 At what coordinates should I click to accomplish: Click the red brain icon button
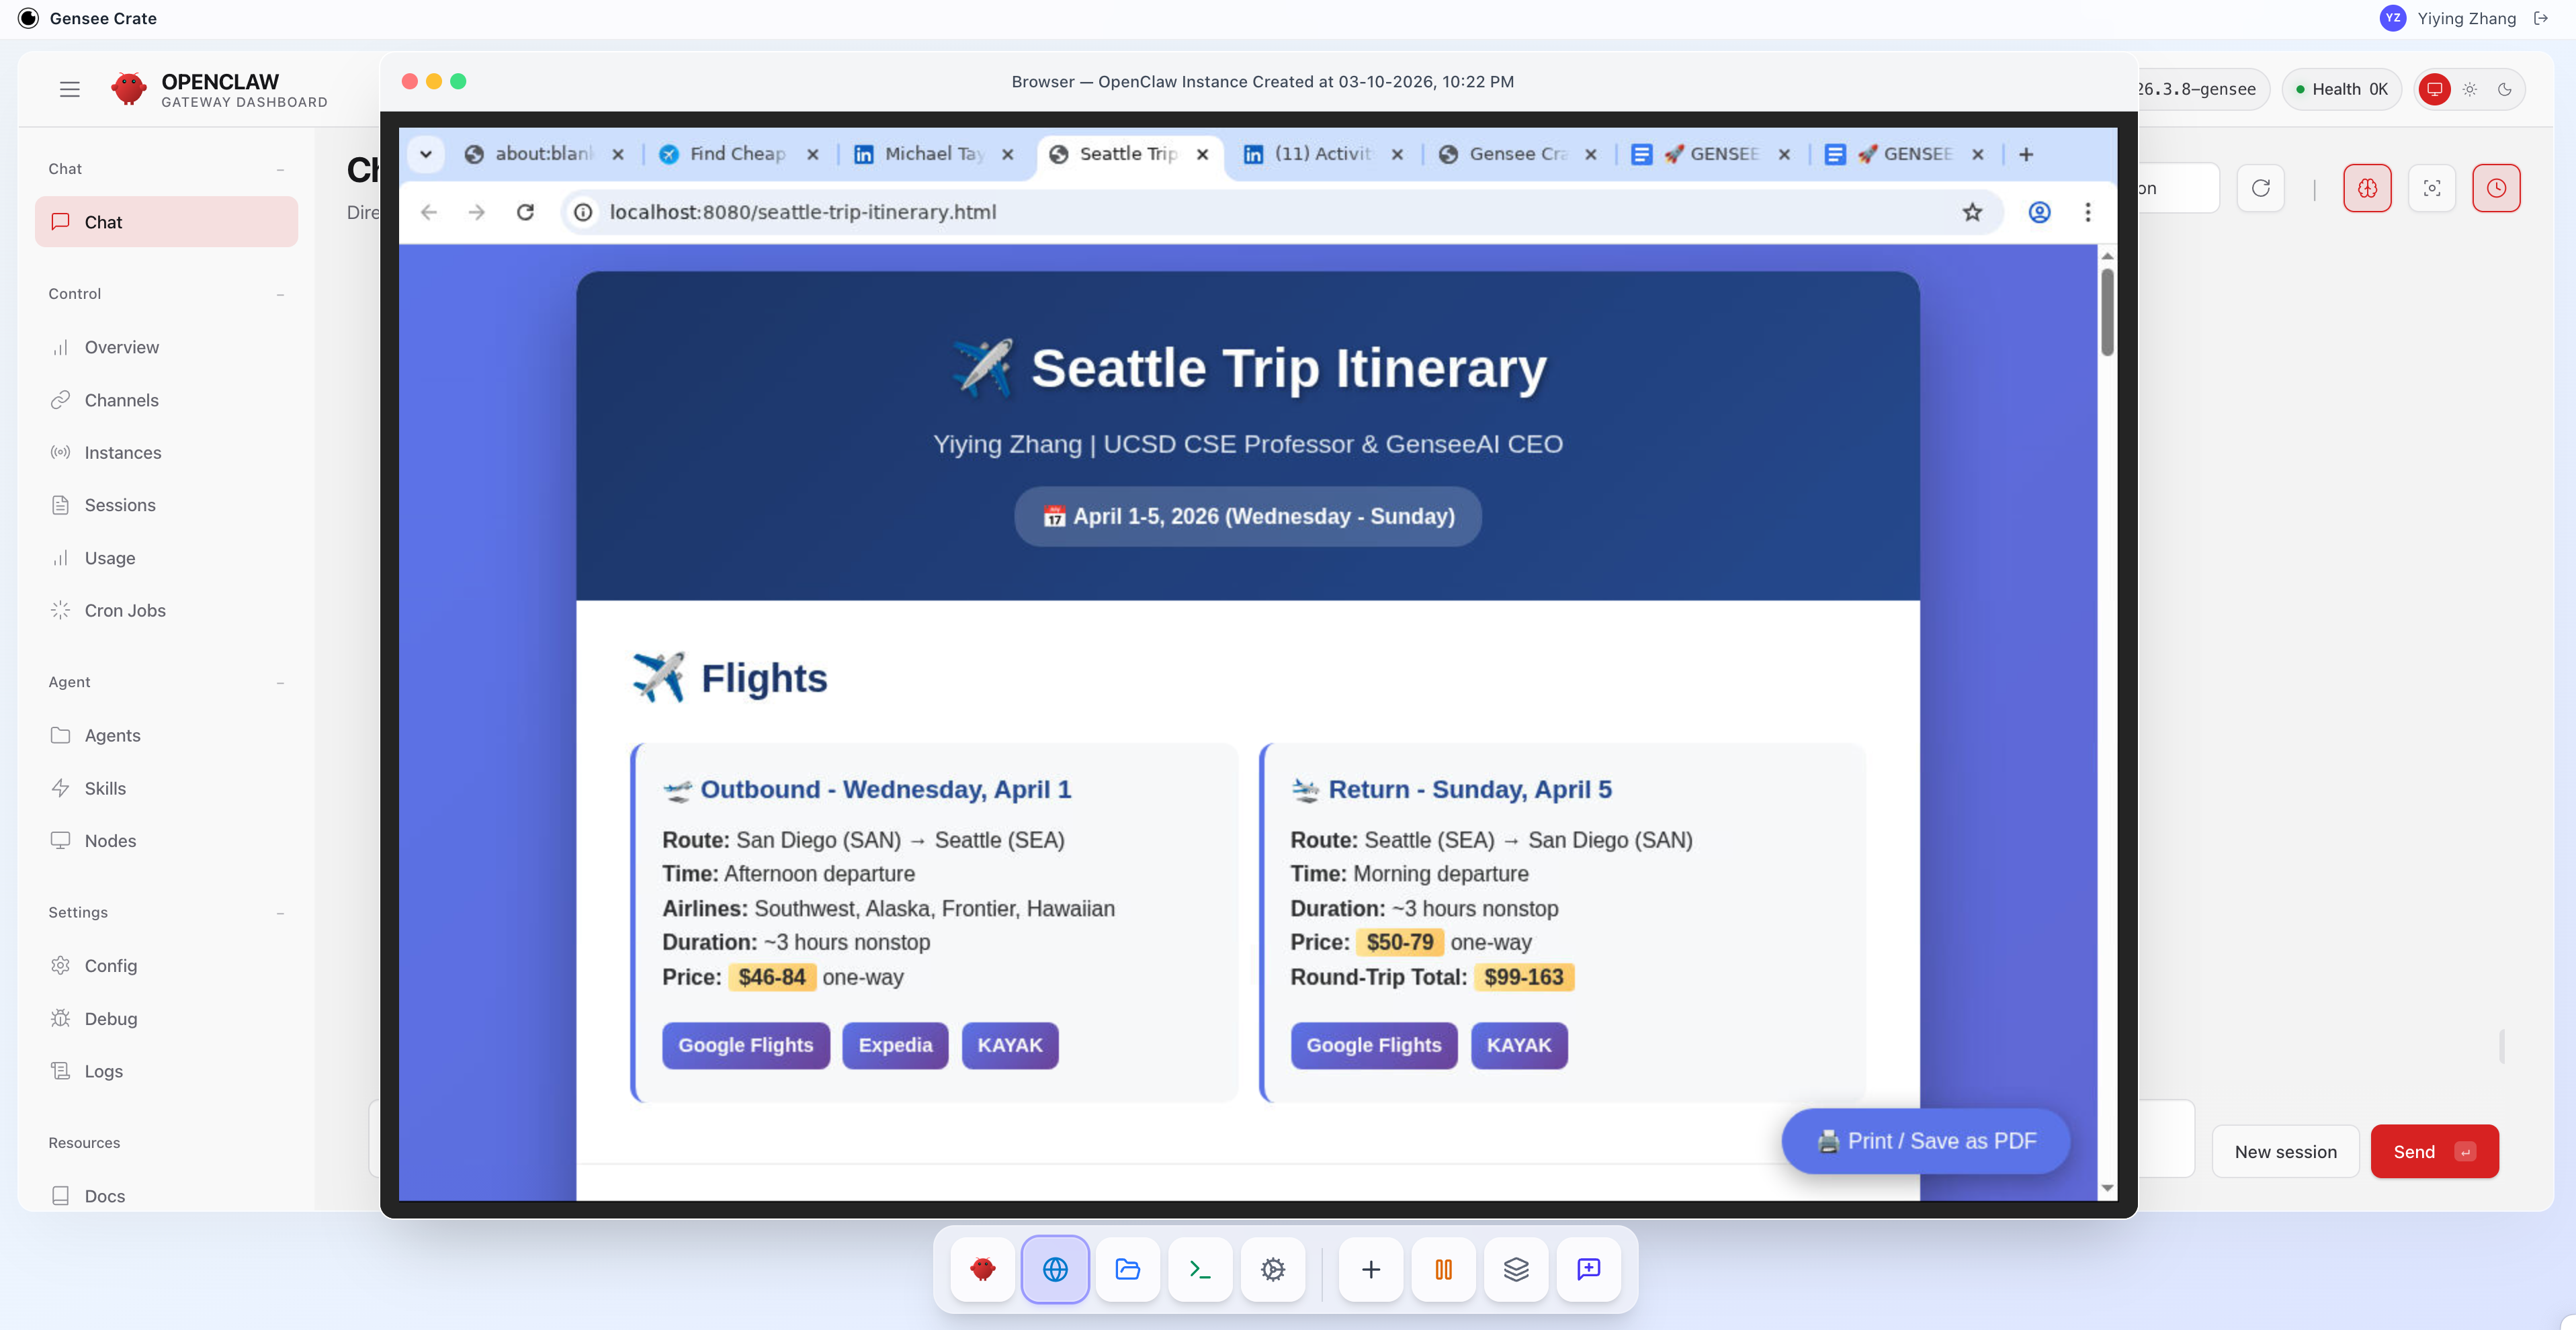pyautogui.click(x=2366, y=188)
